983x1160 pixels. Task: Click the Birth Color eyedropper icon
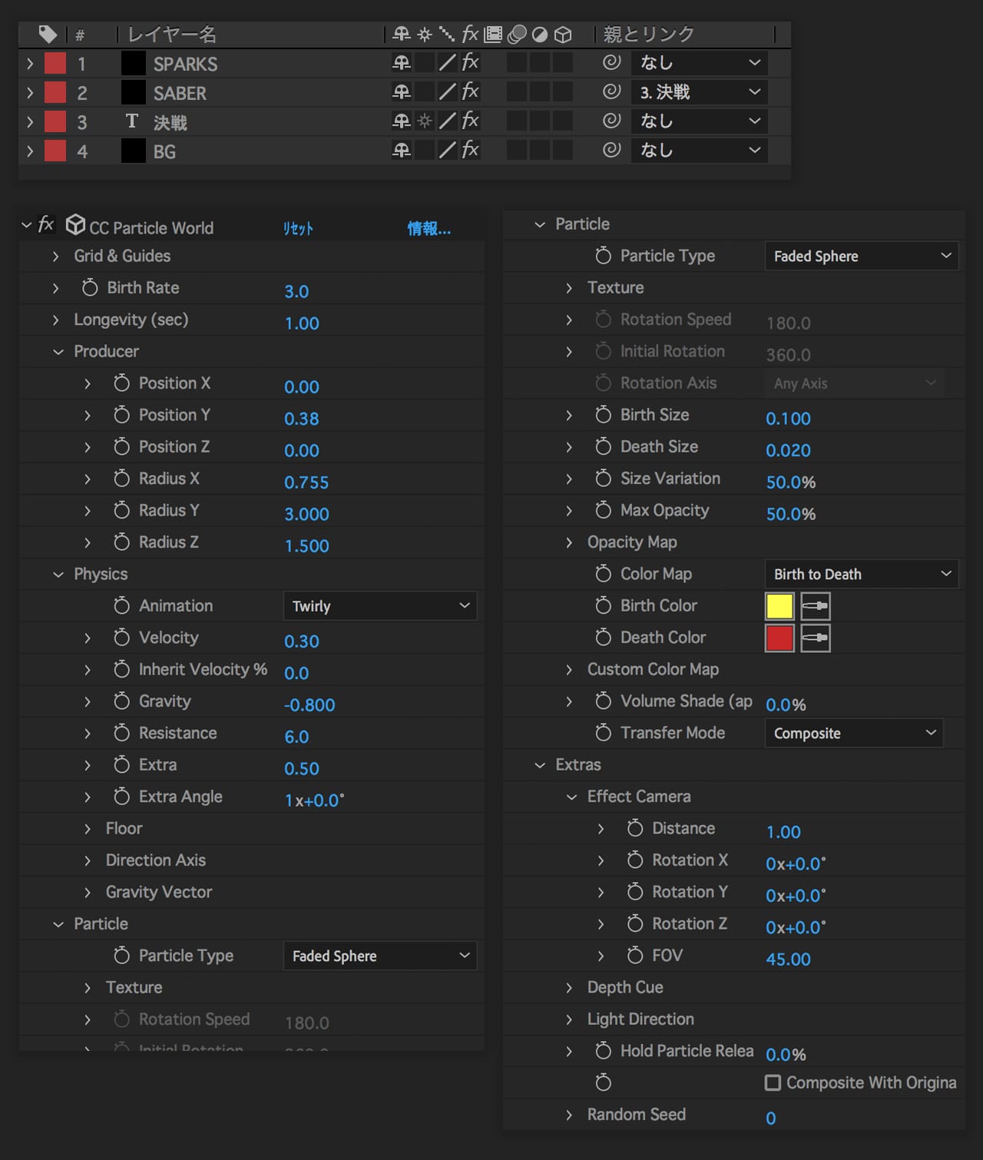(815, 606)
